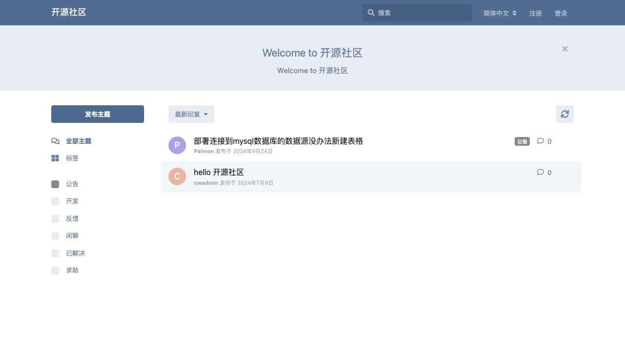This screenshot has width=625, height=351.
Task: Select the 反馈 tag in the sidebar
Action: click(72, 218)
